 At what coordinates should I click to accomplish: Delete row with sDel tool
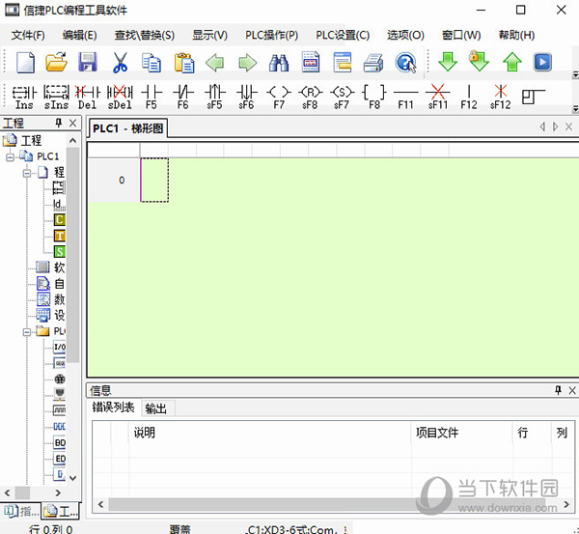[120, 98]
